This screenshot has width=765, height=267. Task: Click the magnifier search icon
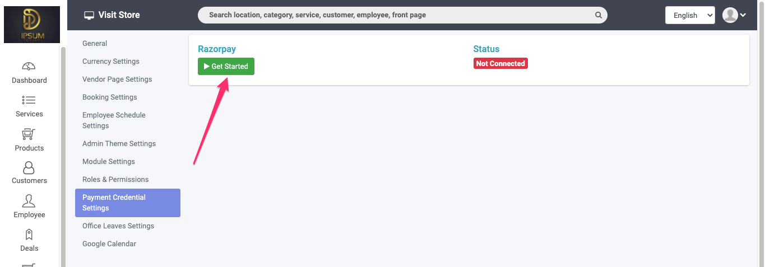point(599,15)
